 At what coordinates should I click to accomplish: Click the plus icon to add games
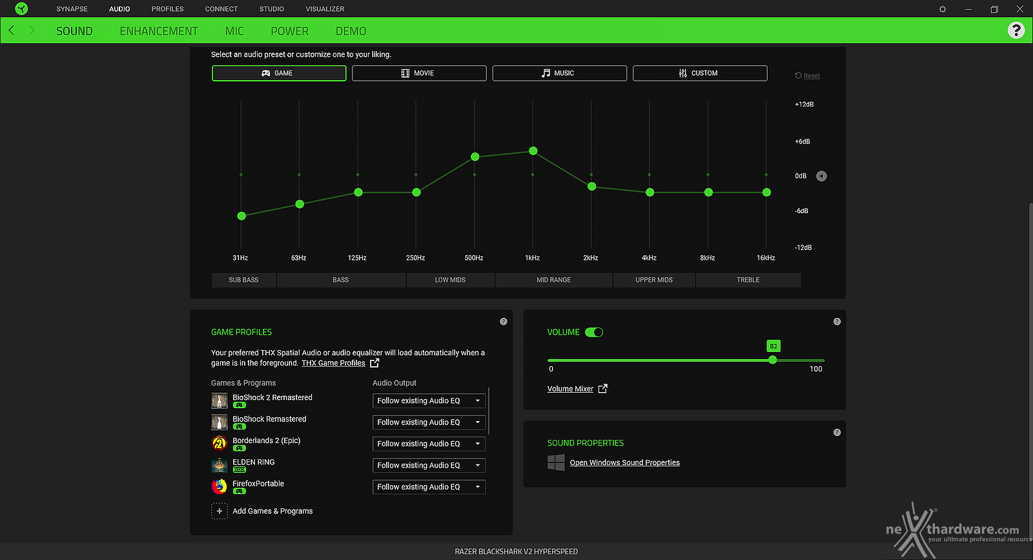click(x=220, y=511)
